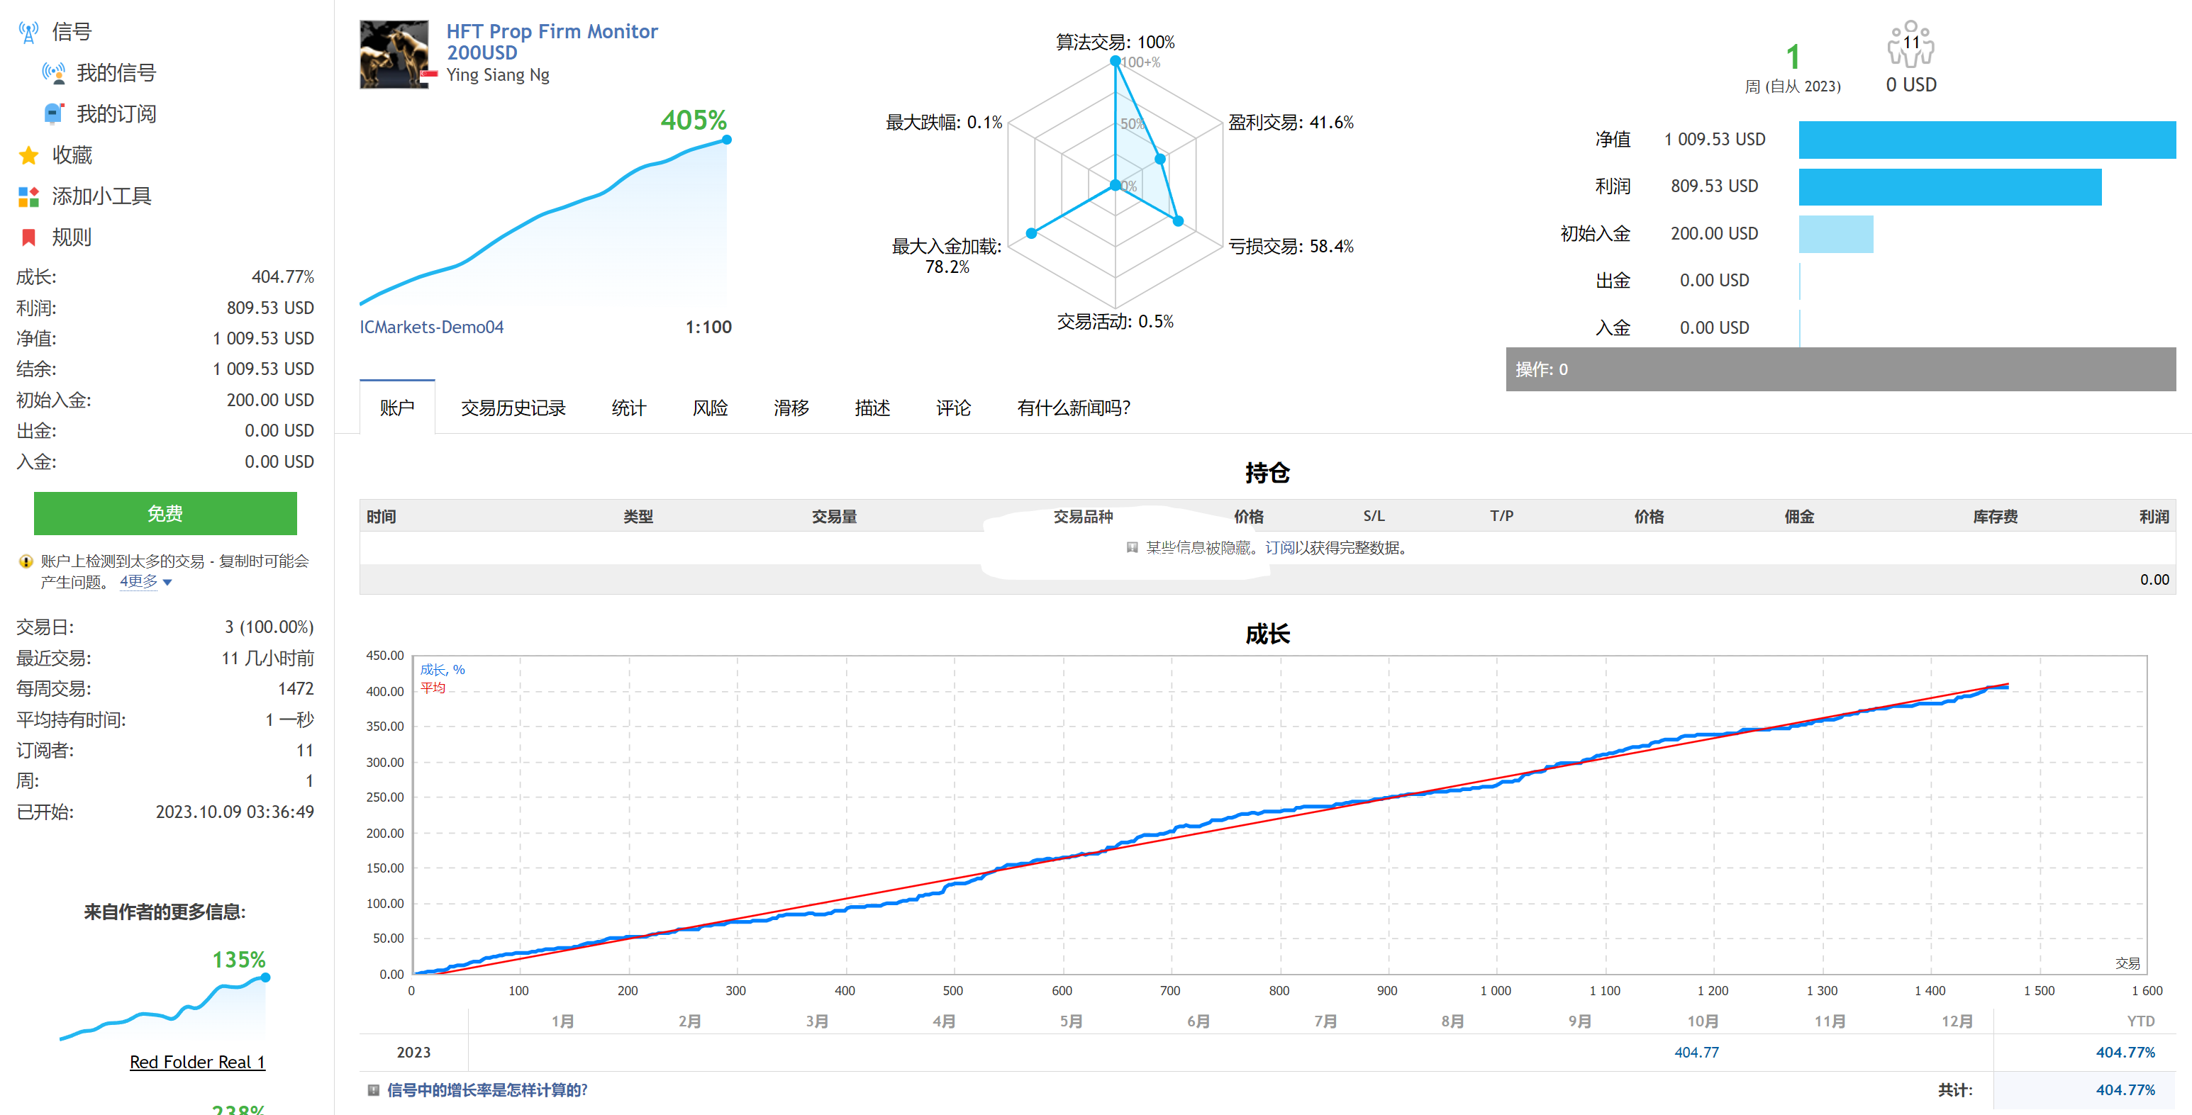Click the 信号 antenna icon in sidebar
Viewport: 2192px width, 1115px height.
(28, 33)
